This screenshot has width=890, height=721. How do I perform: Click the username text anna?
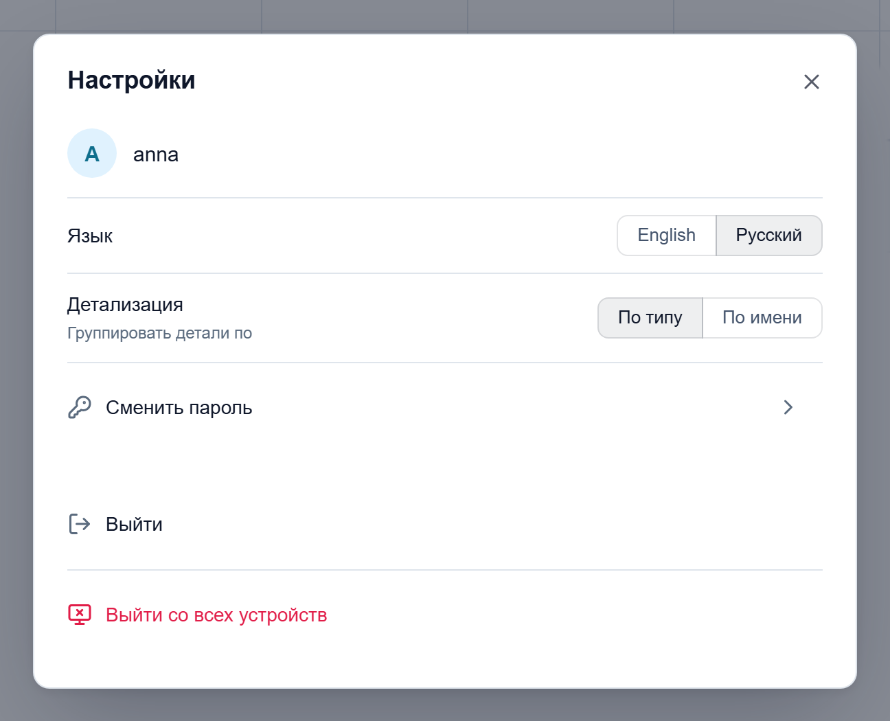tap(156, 154)
